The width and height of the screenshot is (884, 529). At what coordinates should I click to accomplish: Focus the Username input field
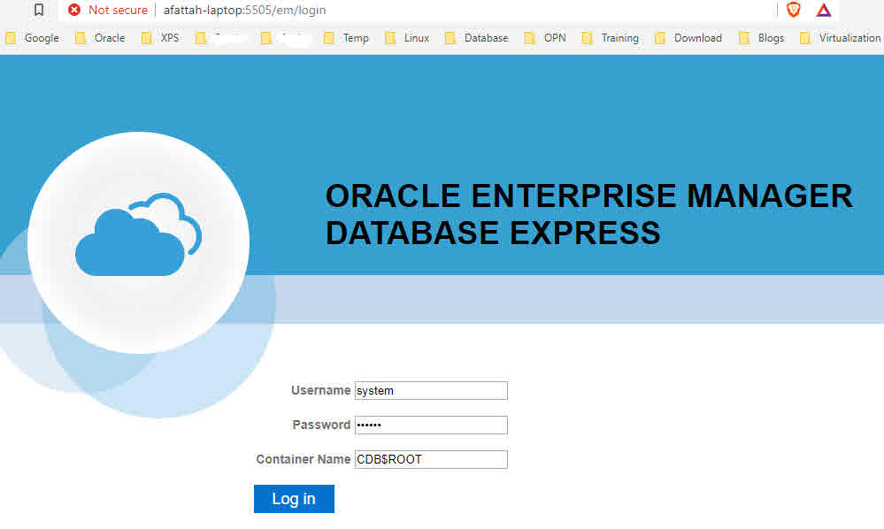click(431, 390)
